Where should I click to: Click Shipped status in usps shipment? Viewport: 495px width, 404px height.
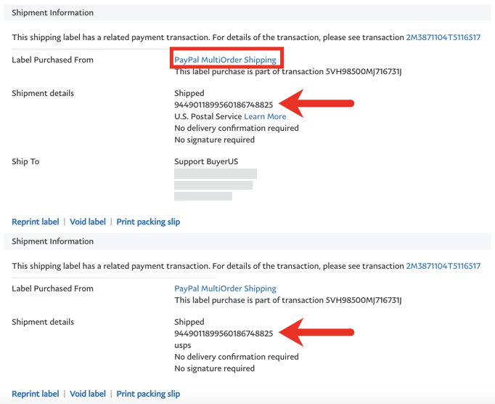[189, 322]
